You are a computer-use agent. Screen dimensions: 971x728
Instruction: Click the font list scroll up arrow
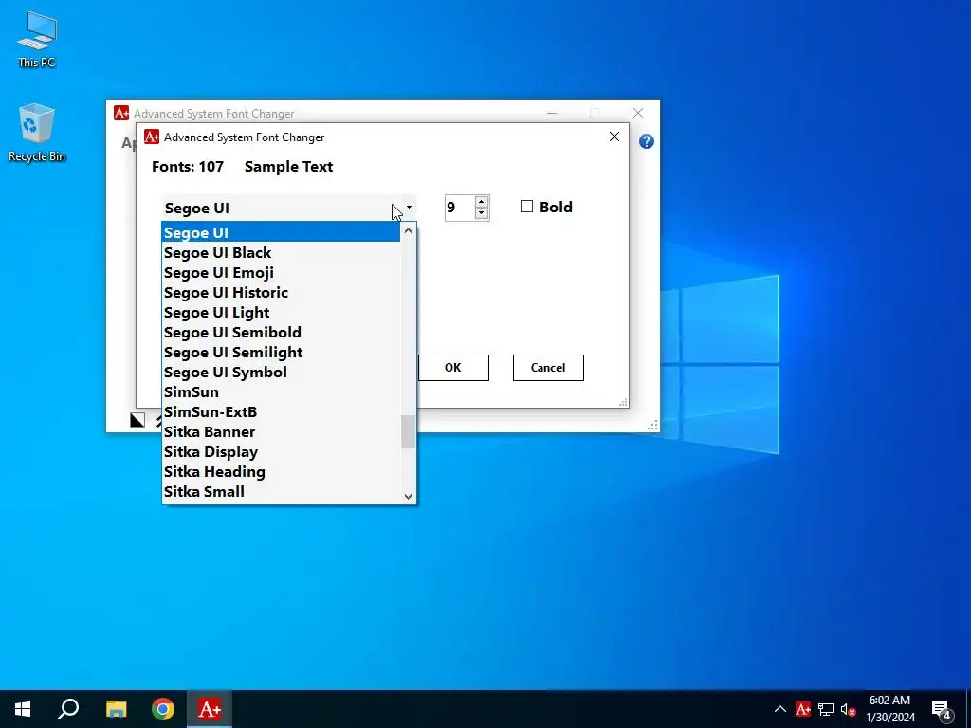click(x=408, y=231)
